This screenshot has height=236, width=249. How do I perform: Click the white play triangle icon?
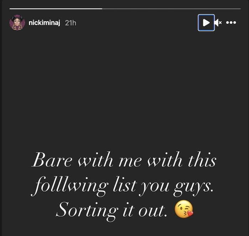(x=206, y=22)
